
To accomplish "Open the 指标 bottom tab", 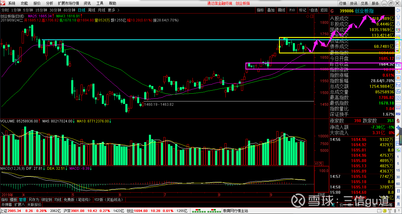I will tap(4, 200).
